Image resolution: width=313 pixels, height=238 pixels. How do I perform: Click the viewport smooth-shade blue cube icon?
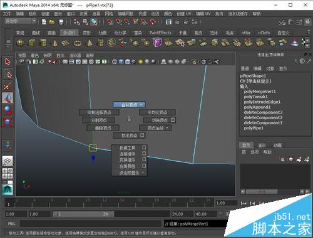tap(121, 62)
